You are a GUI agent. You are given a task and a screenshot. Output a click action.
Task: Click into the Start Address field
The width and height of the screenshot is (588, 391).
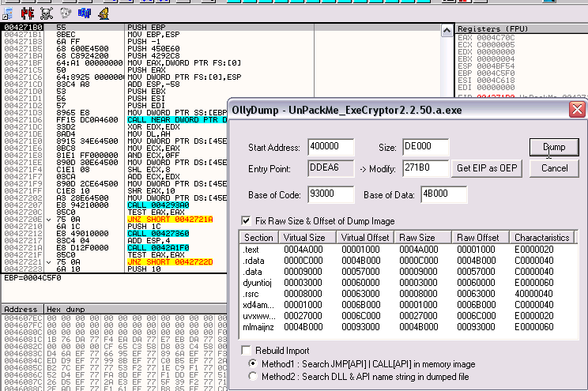coord(333,147)
